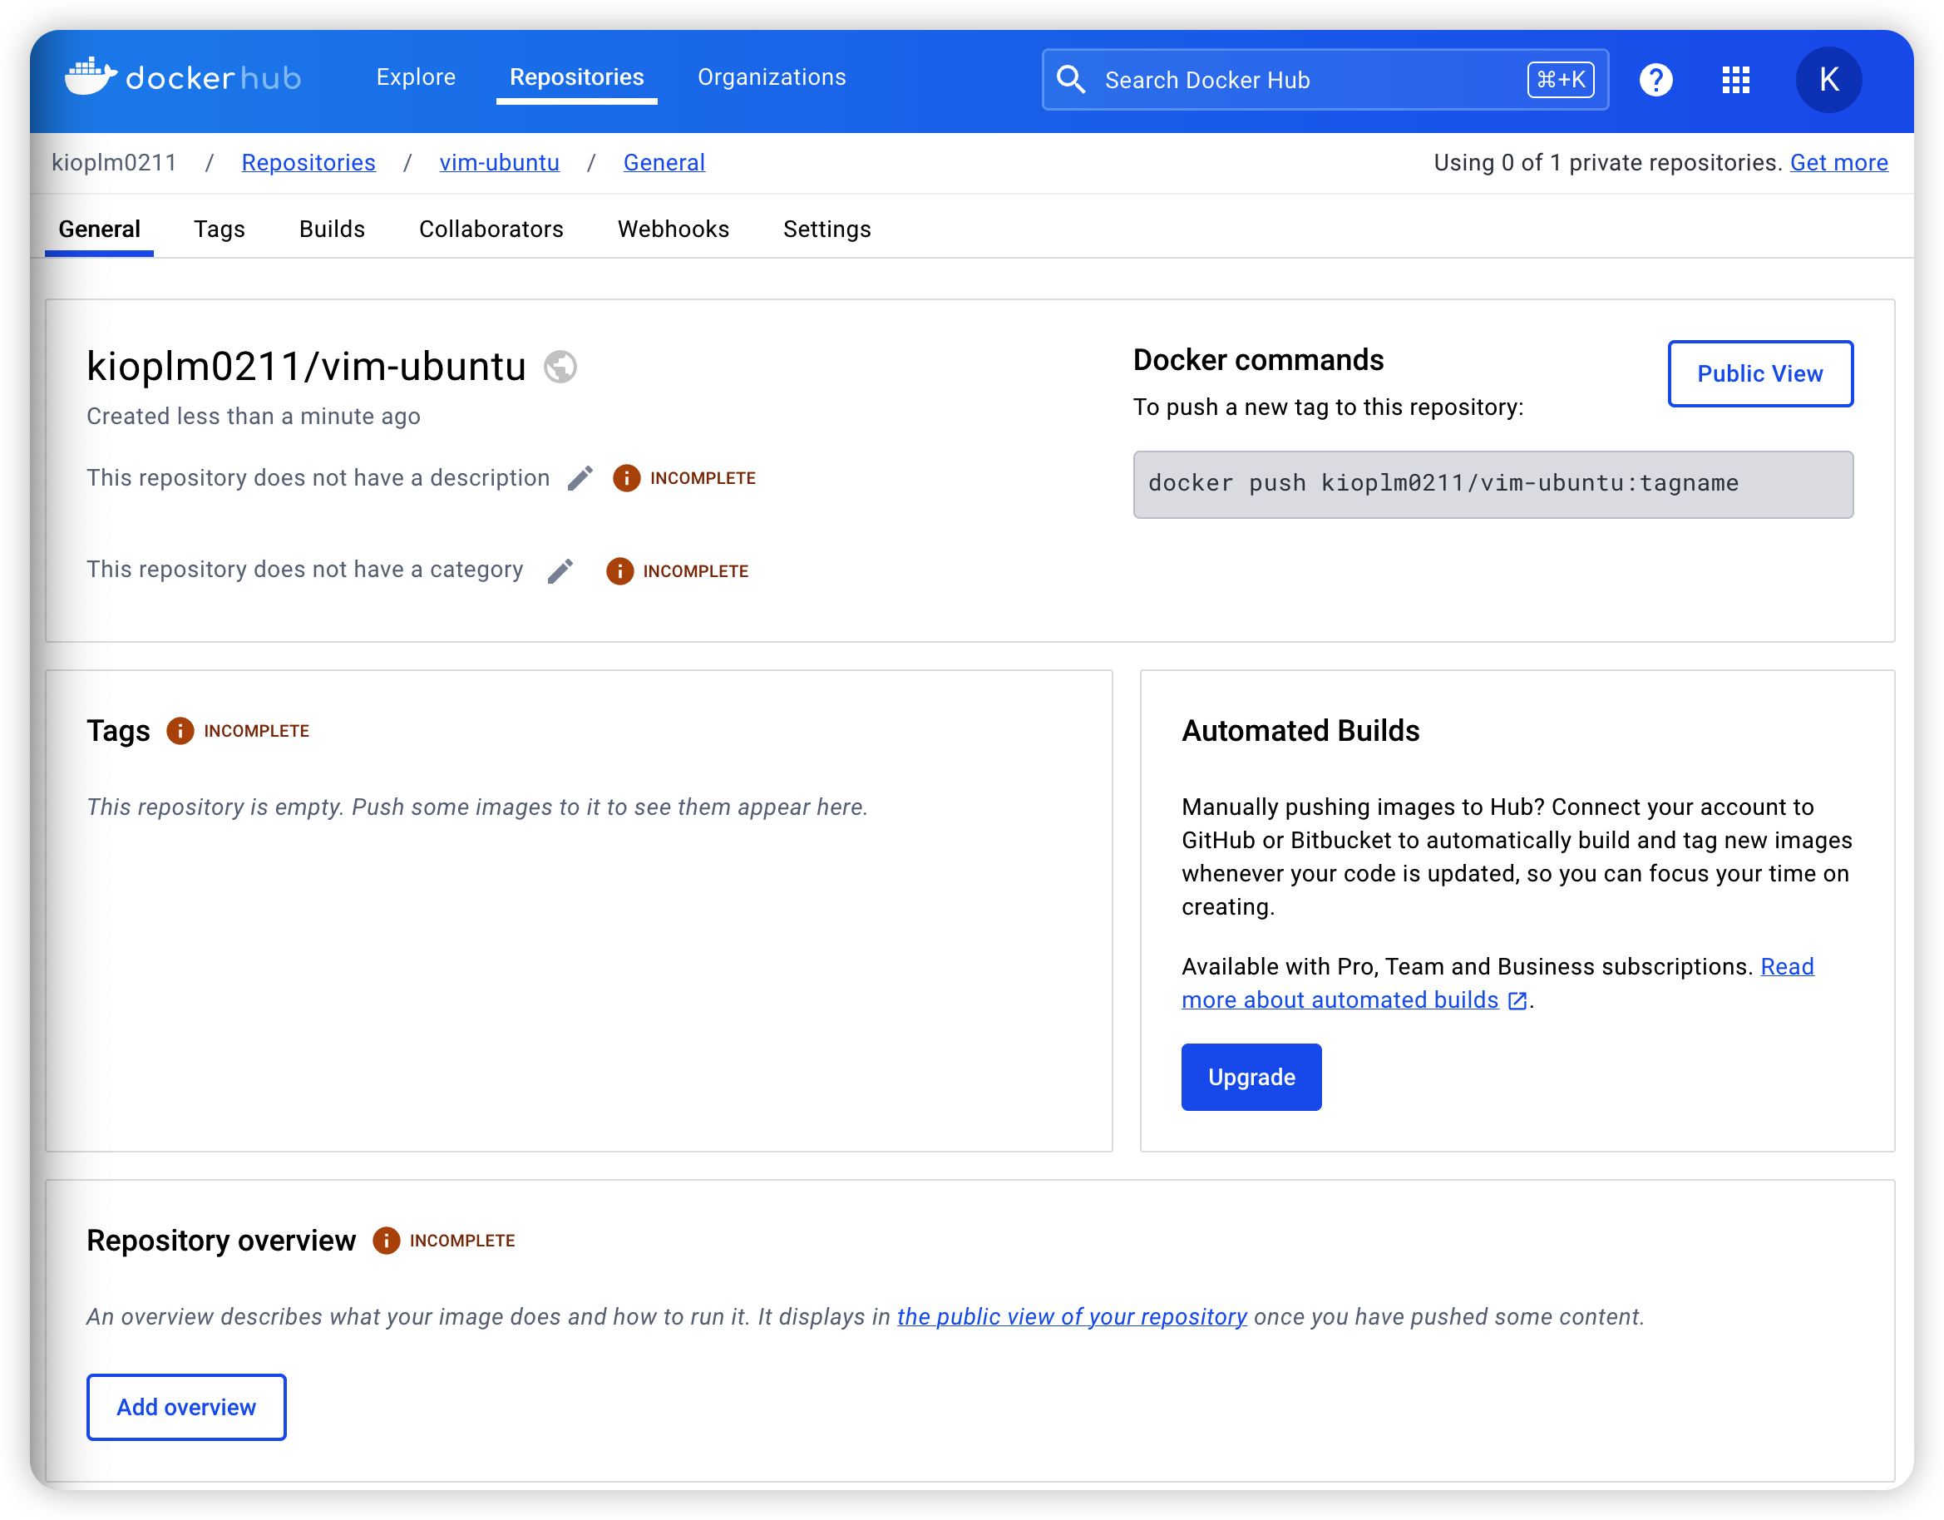Follow the Get more link
This screenshot has width=1944, height=1520.
pos(1838,163)
